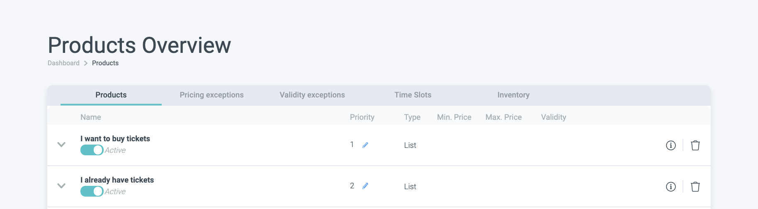Show info for 'I already have tickets'

point(671,187)
